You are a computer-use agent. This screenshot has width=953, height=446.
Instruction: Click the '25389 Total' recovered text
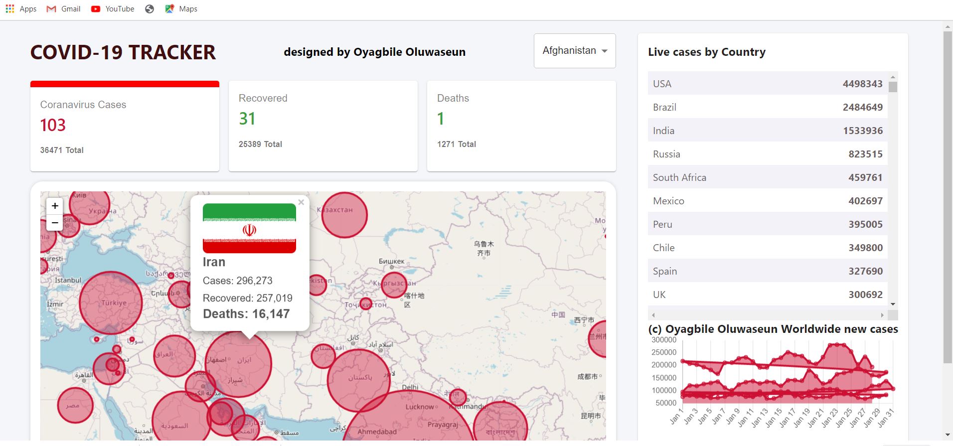(260, 144)
